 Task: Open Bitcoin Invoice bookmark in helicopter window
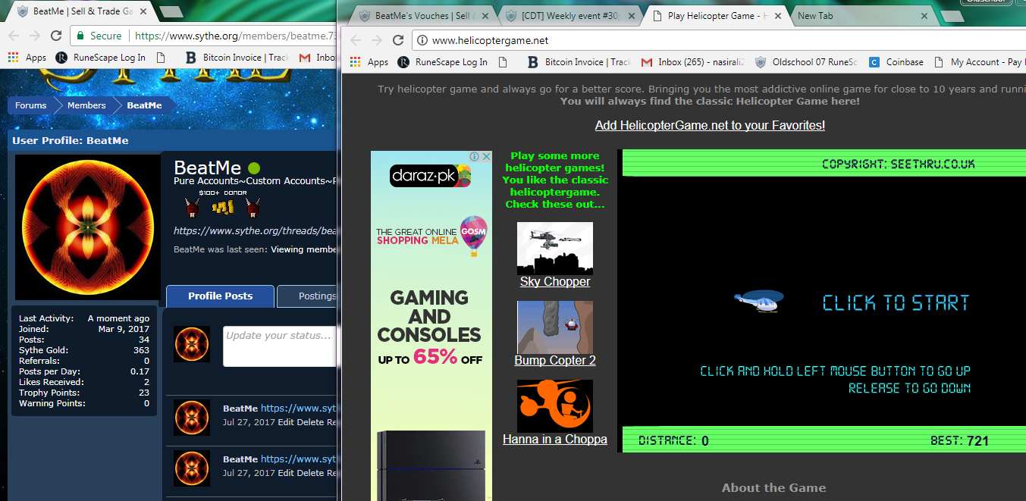click(x=579, y=62)
